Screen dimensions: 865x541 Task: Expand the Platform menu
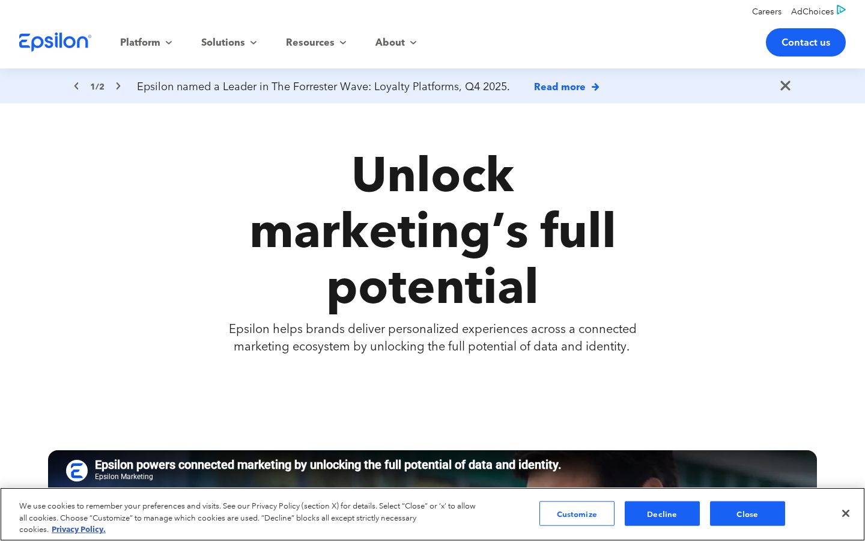146,42
